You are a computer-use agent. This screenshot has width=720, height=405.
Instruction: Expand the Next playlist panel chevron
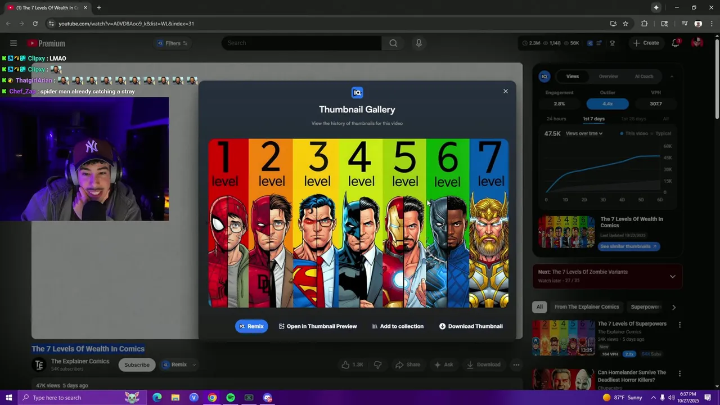tap(672, 276)
